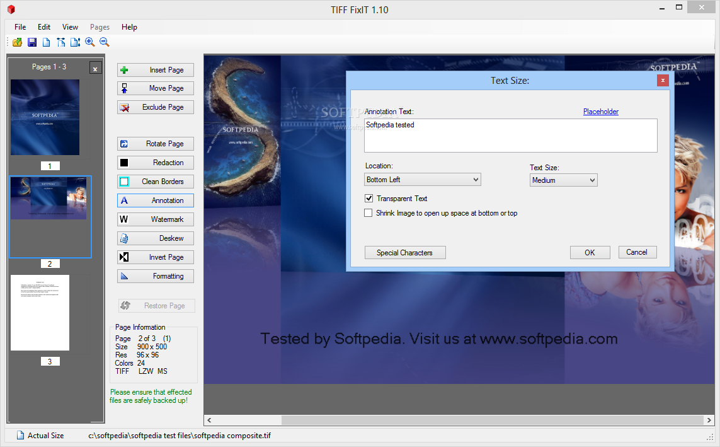
Task: Click the horizontal scrollbar left arrow
Action: pyautogui.click(x=209, y=420)
